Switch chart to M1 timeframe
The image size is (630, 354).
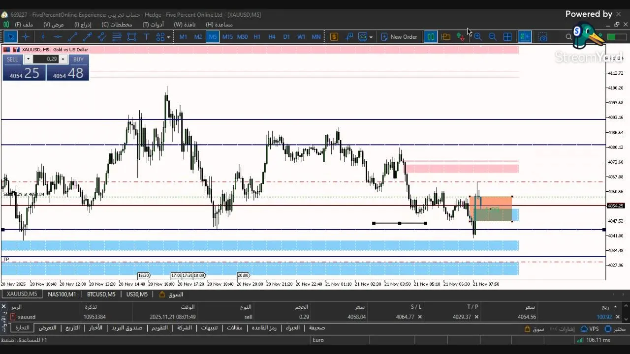tap(183, 37)
